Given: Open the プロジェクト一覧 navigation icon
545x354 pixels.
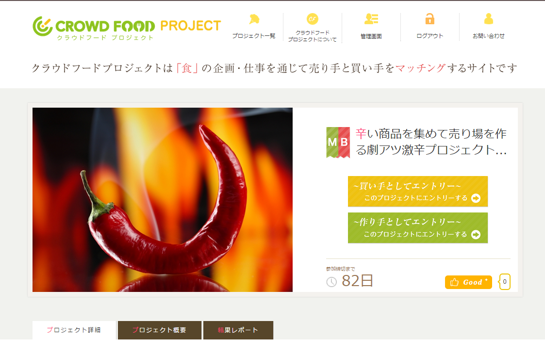Looking at the screenshot, I should pyautogui.click(x=254, y=19).
